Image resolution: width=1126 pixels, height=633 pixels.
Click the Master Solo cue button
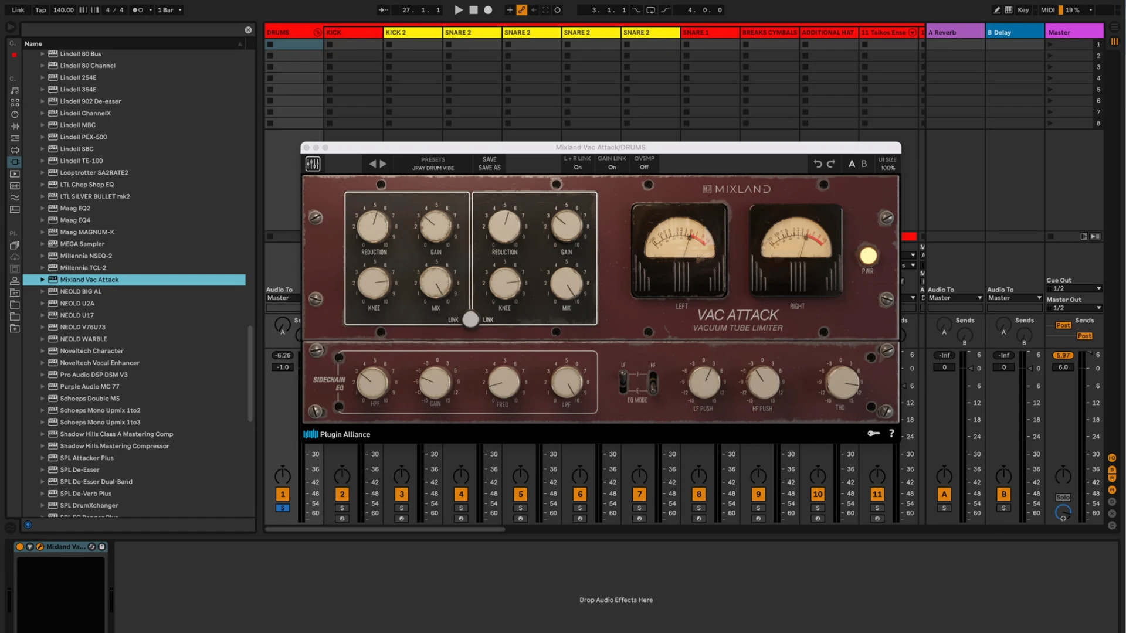coord(1063,498)
